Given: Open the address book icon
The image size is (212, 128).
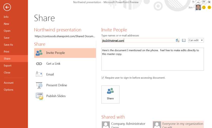Looking at the screenshot, I should coord(184,40).
